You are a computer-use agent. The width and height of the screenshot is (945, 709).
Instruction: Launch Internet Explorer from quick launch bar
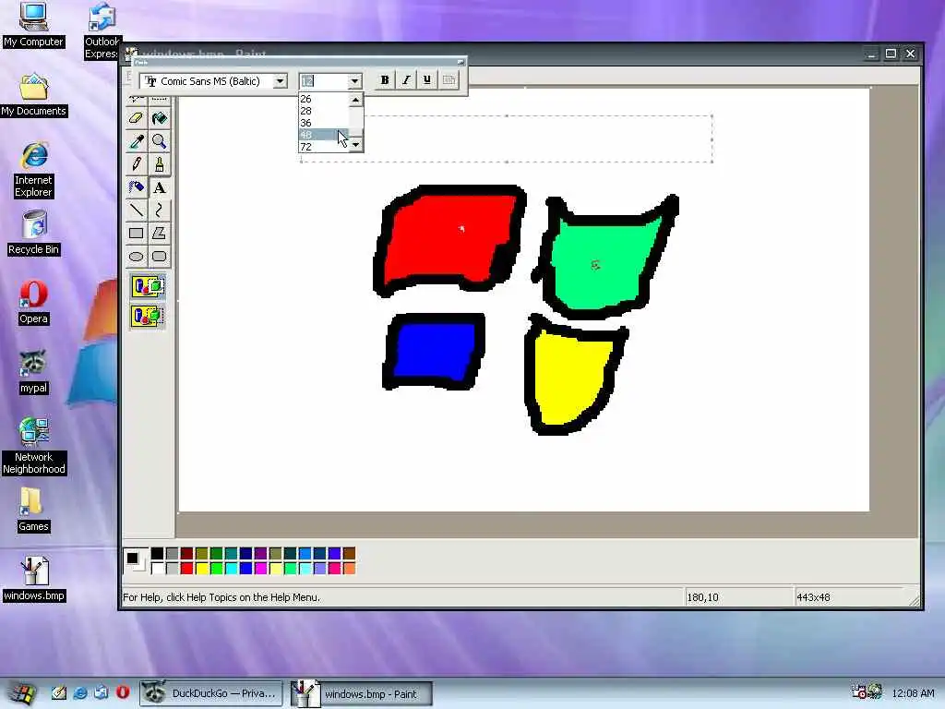coord(80,692)
